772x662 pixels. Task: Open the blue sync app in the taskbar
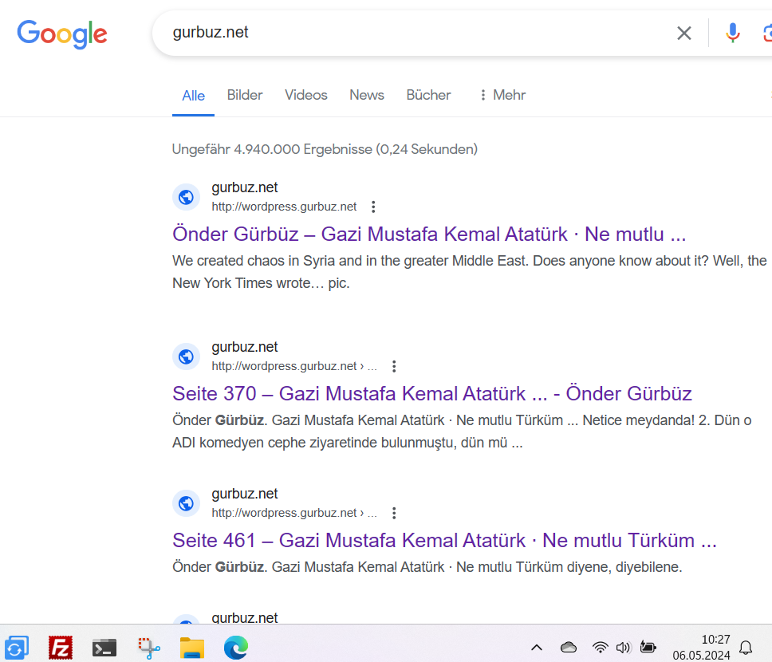coord(16,648)
